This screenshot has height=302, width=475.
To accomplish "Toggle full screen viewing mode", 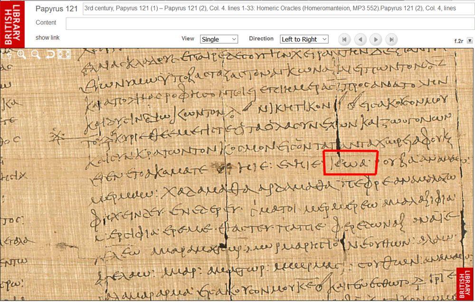I will [63, 54].
